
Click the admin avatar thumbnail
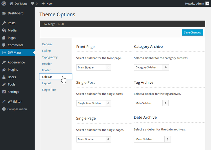(x=207, y=4)
